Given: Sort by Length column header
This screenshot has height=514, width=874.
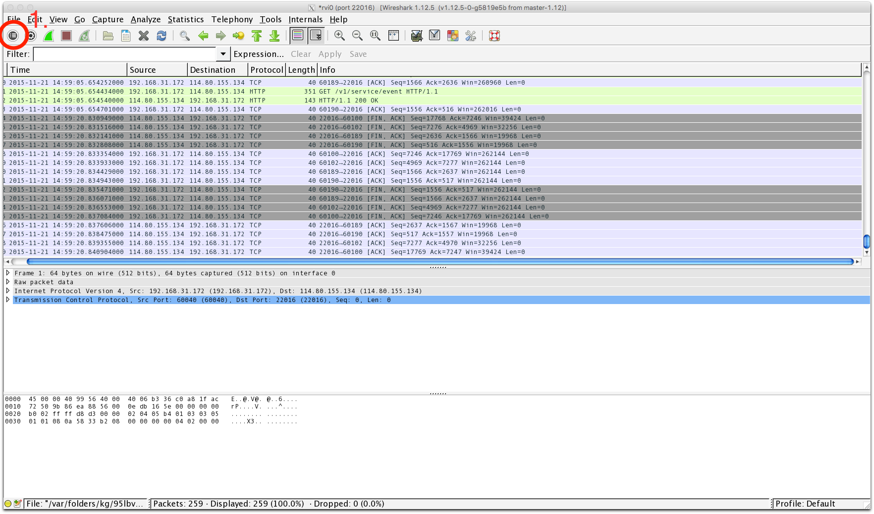Looking at the screenshot, I should coord(301,70).
